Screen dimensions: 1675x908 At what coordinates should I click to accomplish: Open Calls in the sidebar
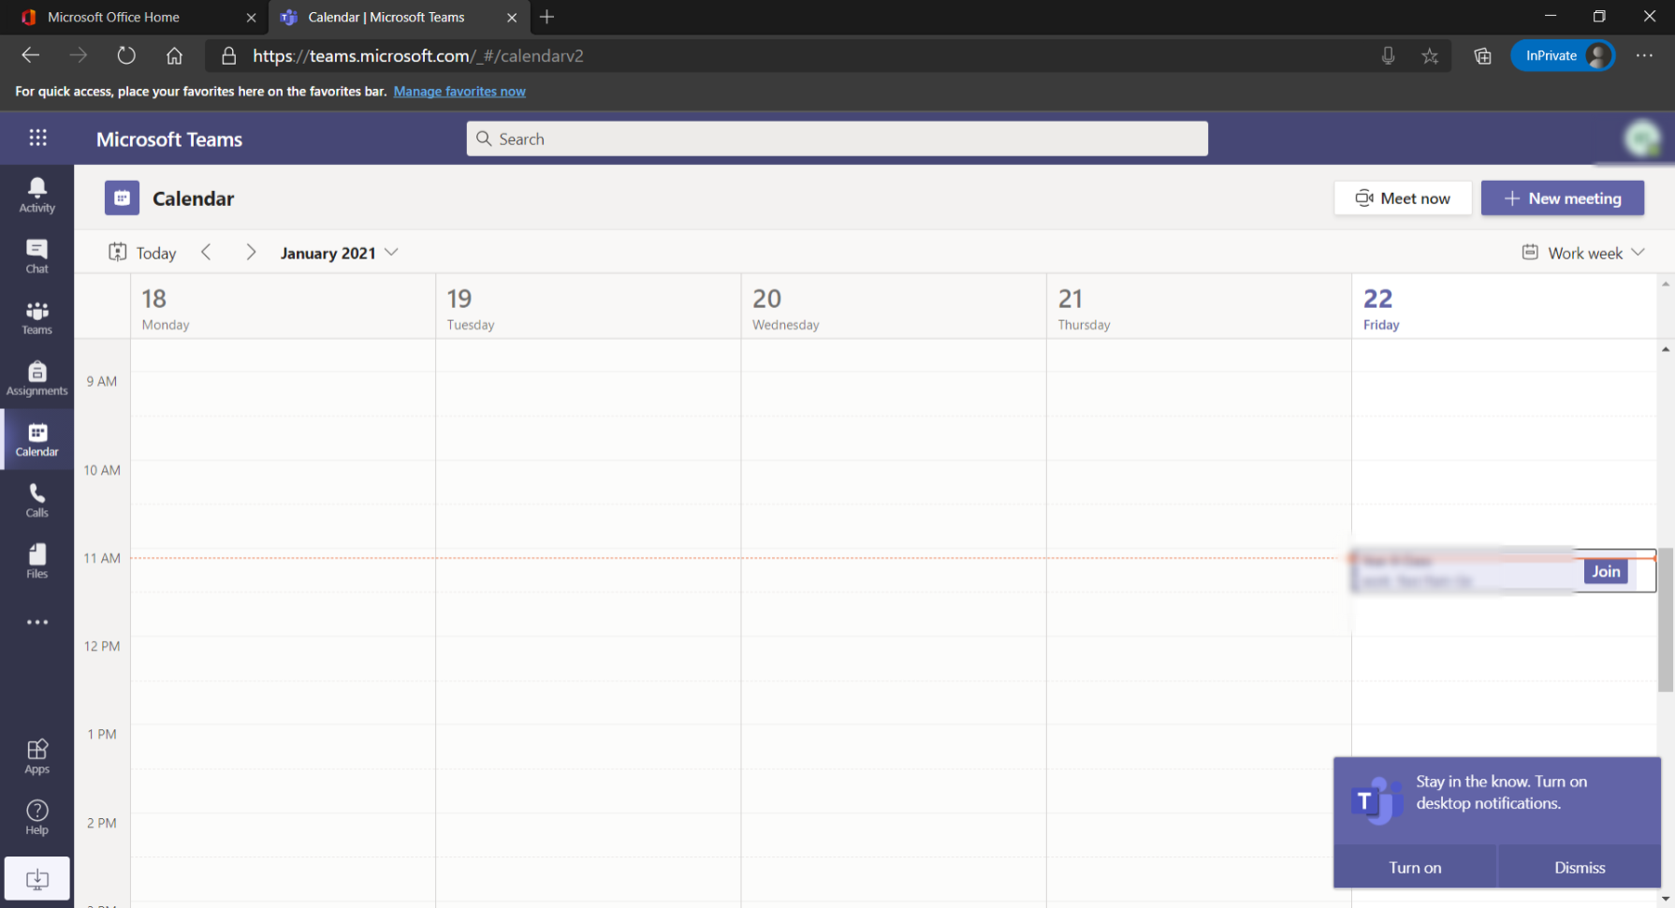36,500
